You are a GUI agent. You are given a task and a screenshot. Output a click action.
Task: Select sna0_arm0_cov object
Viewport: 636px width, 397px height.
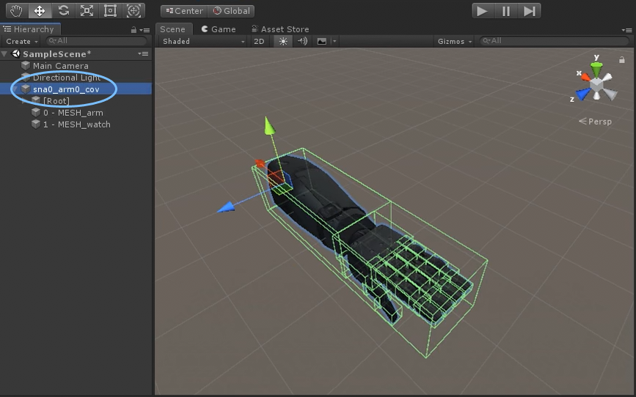tap(76, 89)
